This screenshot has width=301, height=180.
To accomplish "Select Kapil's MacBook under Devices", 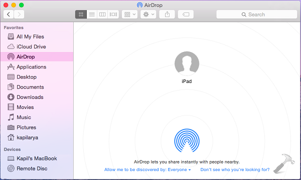I will [x=37, y=158].
